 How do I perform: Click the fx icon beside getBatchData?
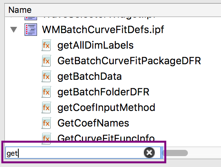click(46, 76)
